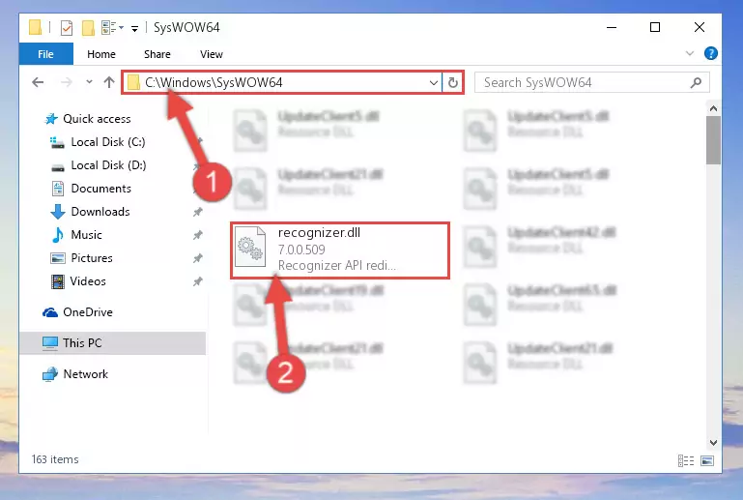Click the Search SysWOW64 field
Image resolution: width=743 pixels, height=500 pixels.
click(592, 82)
